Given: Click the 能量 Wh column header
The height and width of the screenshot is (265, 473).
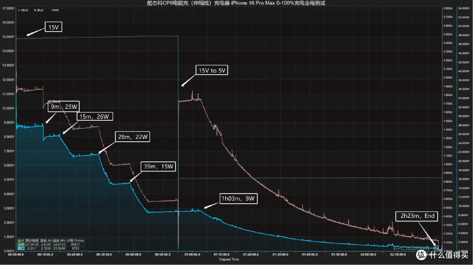Looking at the screenshot, I should (59, 241).
